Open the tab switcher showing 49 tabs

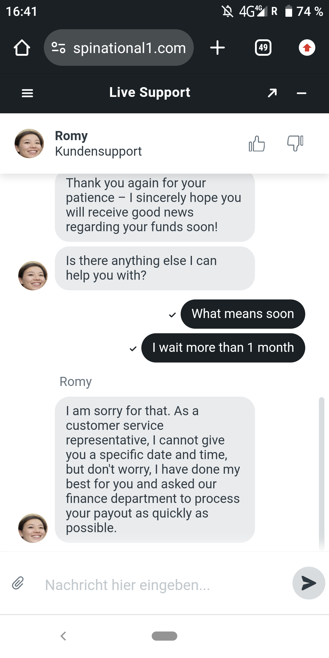pyautogui.click(x=263, y=48)
